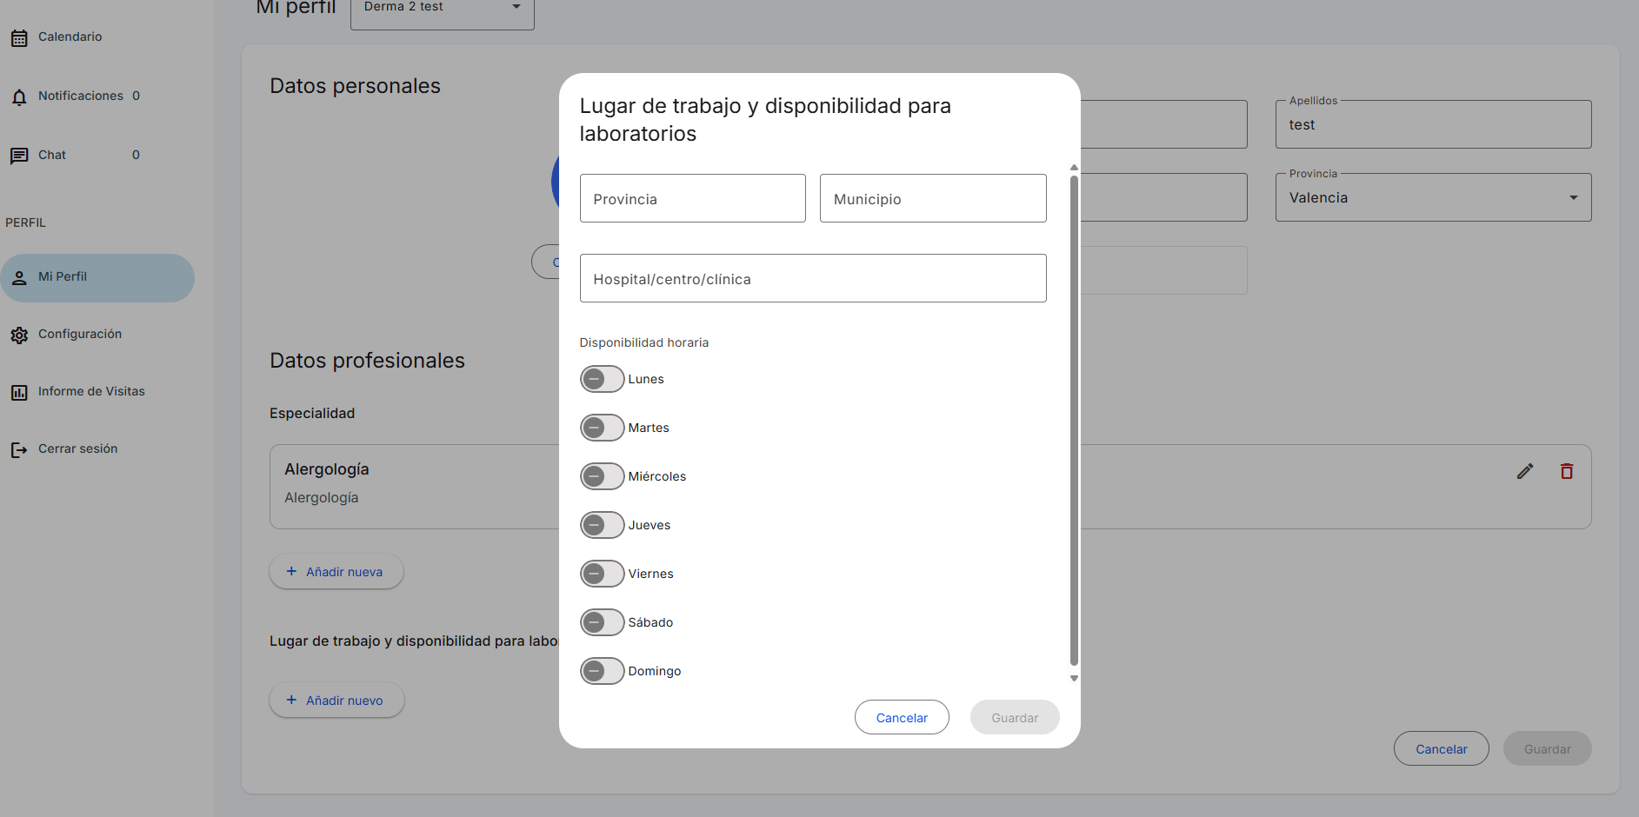1639x817 pixels.
Task: Click the dialog vertical scrollbar thumb
Action: point(1074,421)
